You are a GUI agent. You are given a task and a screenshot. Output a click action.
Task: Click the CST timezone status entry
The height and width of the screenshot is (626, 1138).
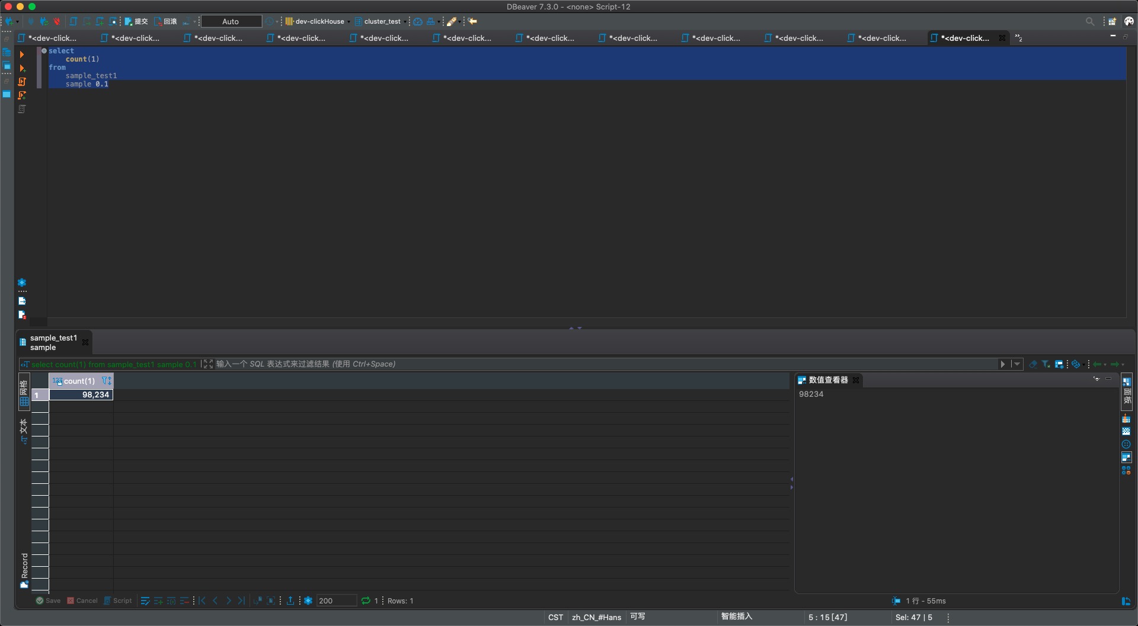555,617
